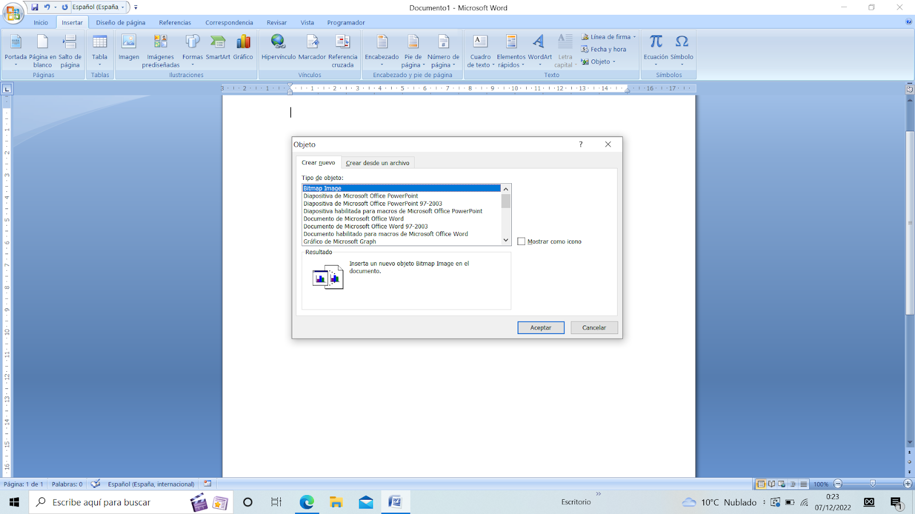Select the Print Layout view button
Image resolution: width=915 pixels, height=514 pixels.
[761, 484]
